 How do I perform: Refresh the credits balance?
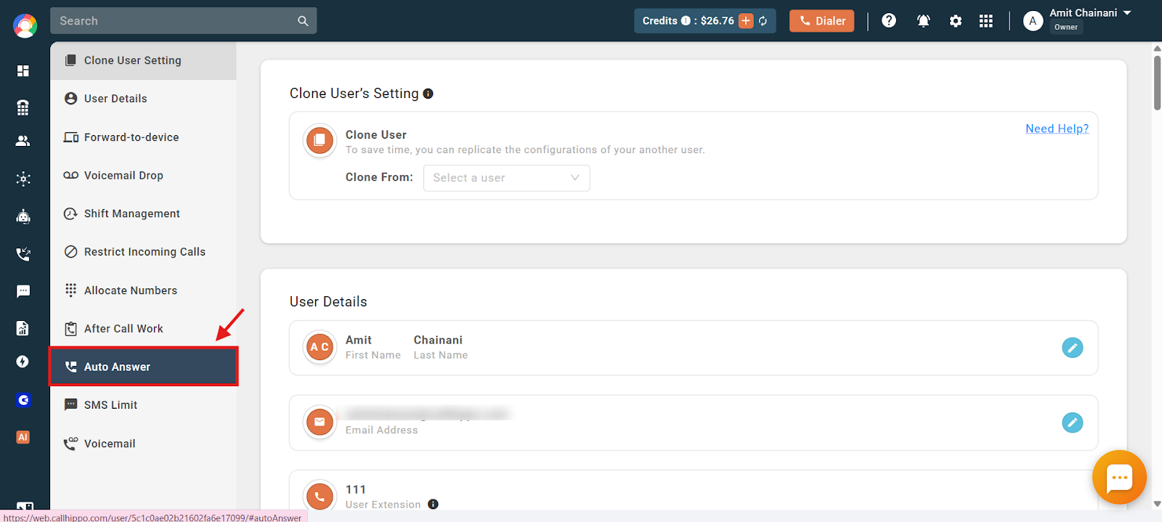(763, 21)
